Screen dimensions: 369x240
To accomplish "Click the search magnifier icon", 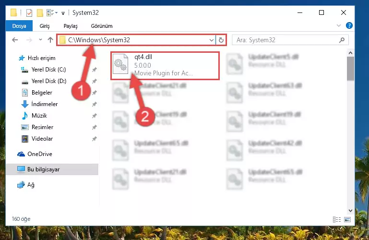I will 342,40.
